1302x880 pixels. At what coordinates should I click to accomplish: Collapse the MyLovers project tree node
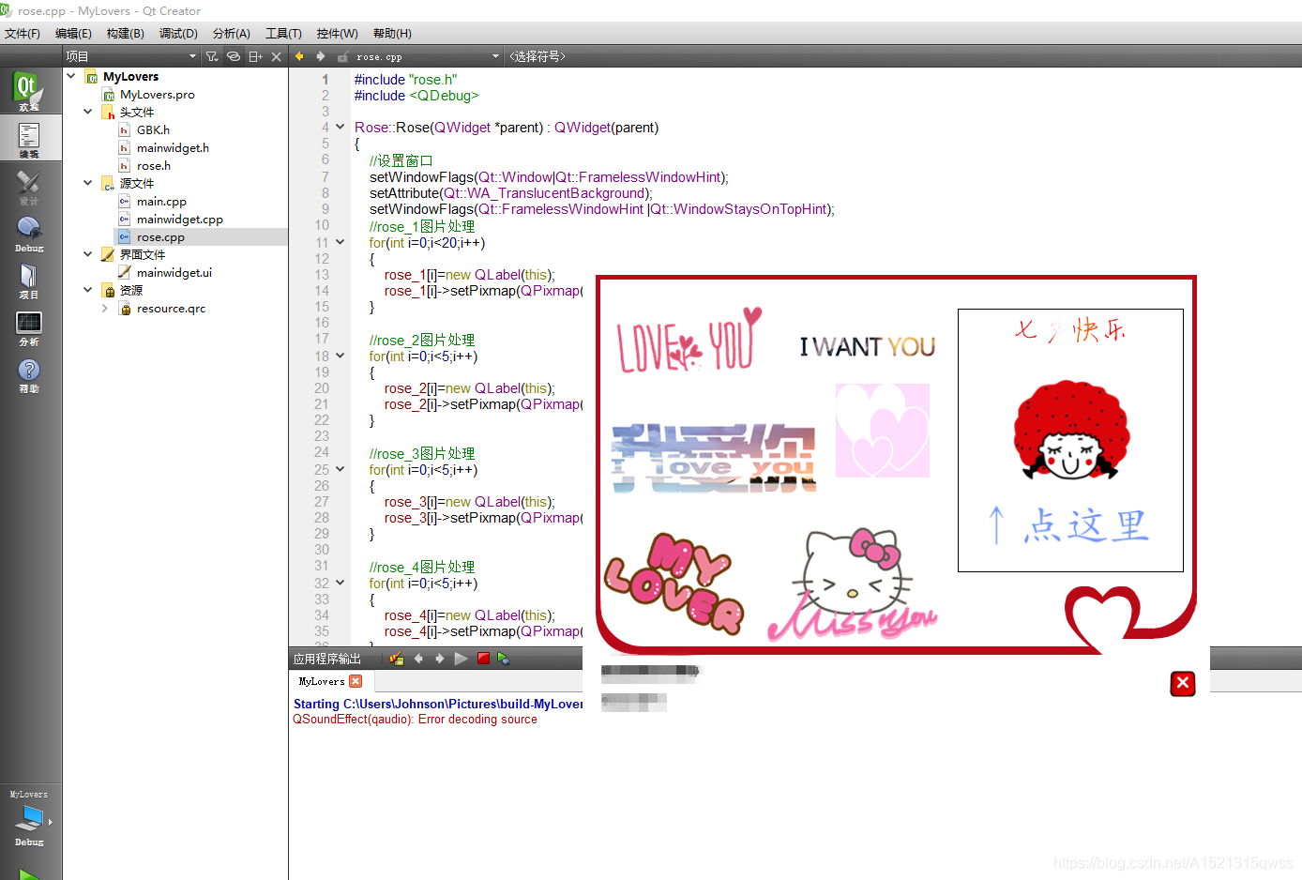coord(71,76)
